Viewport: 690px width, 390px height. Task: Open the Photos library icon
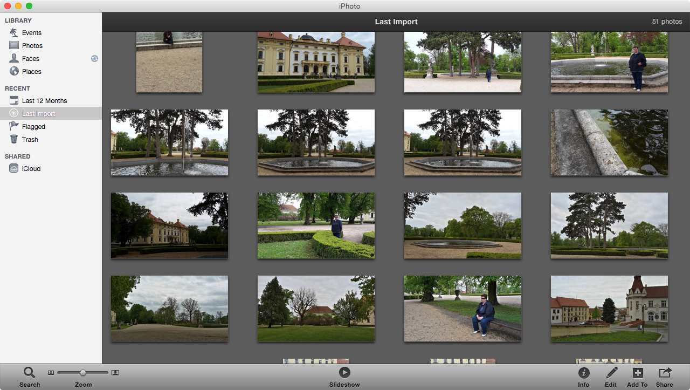click(13, 46)
